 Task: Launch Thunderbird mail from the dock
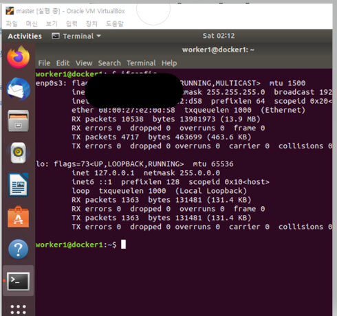click(19, 89)
